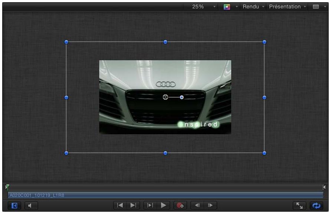This screenshot has width=329, height=212.
Task: Open the 25% zoom level dropdown
Action: coord(203,7)
